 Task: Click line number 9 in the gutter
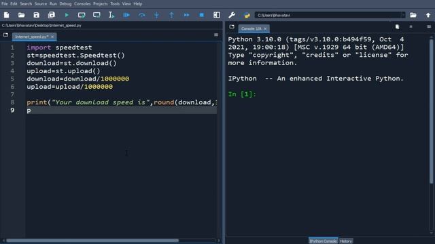(x=12, y=110)
